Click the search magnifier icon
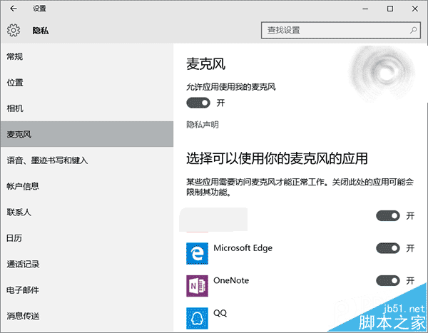This screenshot has height=333, width=428. tap(413, 30)
